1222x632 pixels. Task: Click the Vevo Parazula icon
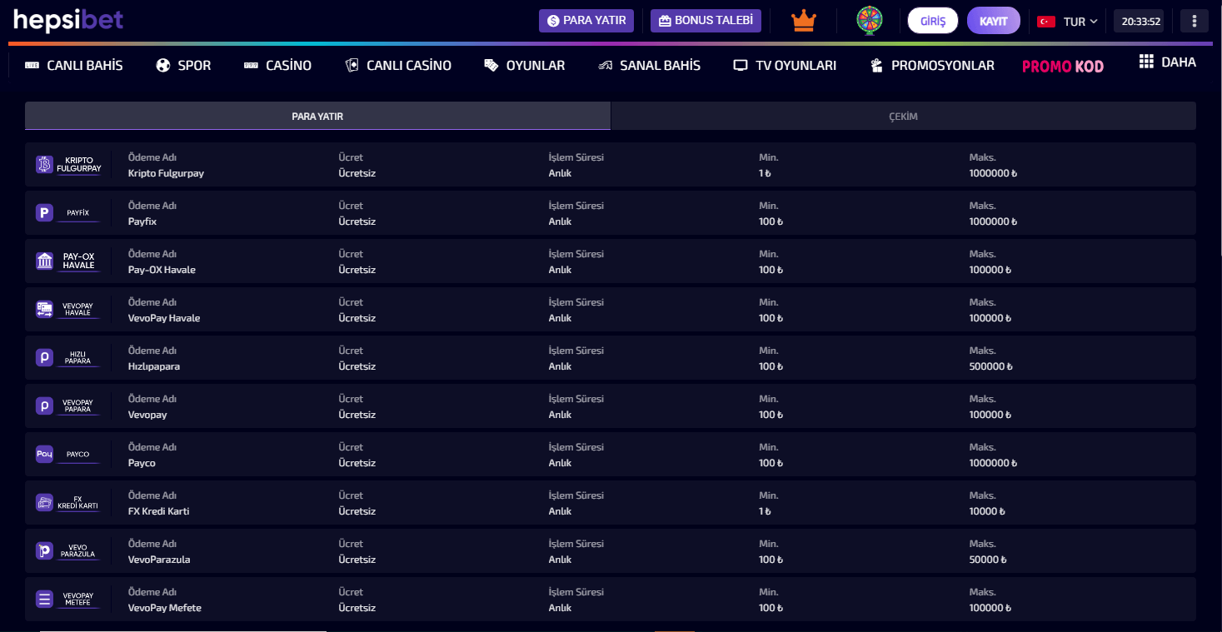coord(44,551)
